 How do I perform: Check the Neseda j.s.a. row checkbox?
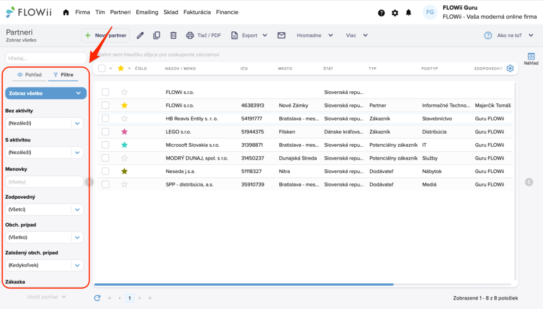point(106,171)
